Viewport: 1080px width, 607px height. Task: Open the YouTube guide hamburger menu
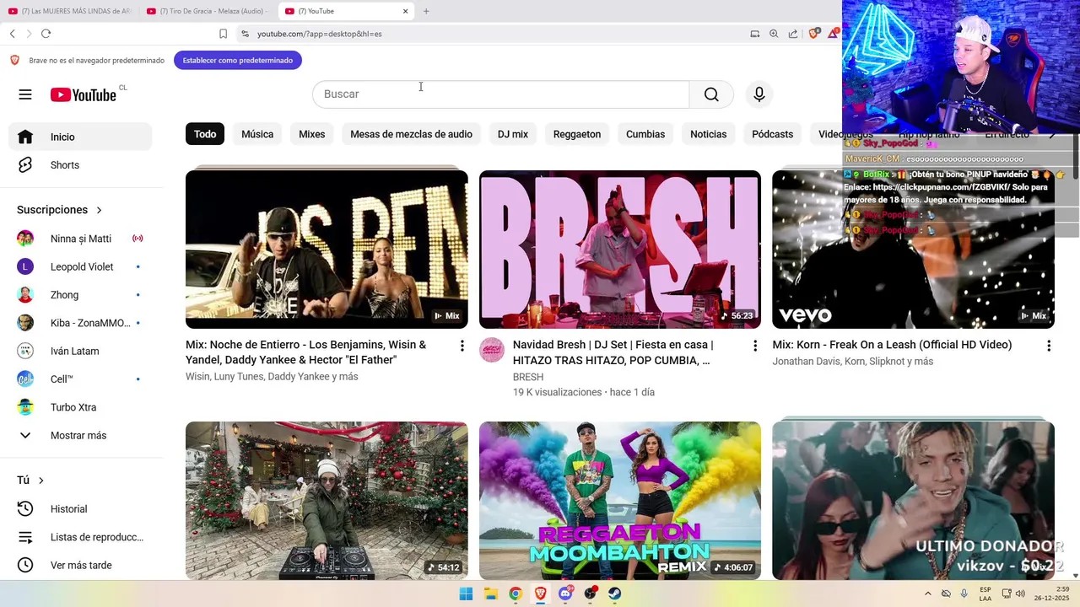[x=25, y=94]
